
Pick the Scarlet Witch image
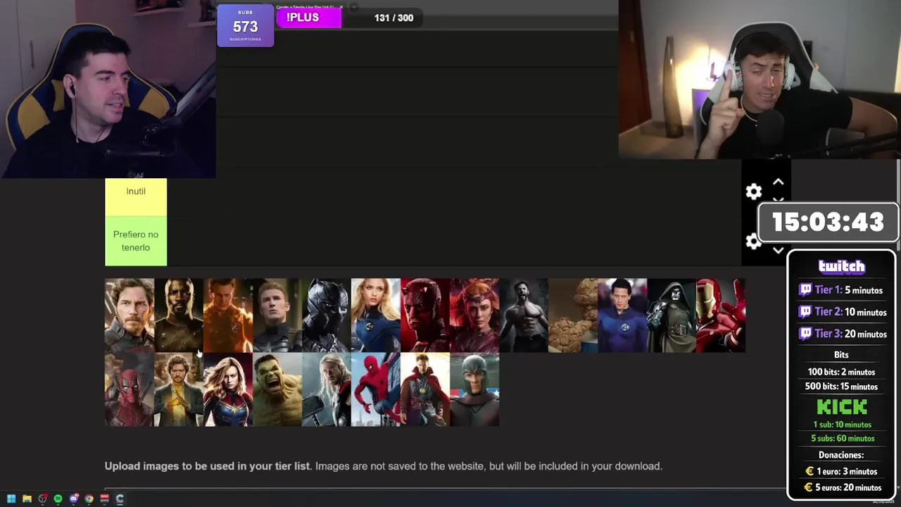pyautogui.click(x=474, y=315)
